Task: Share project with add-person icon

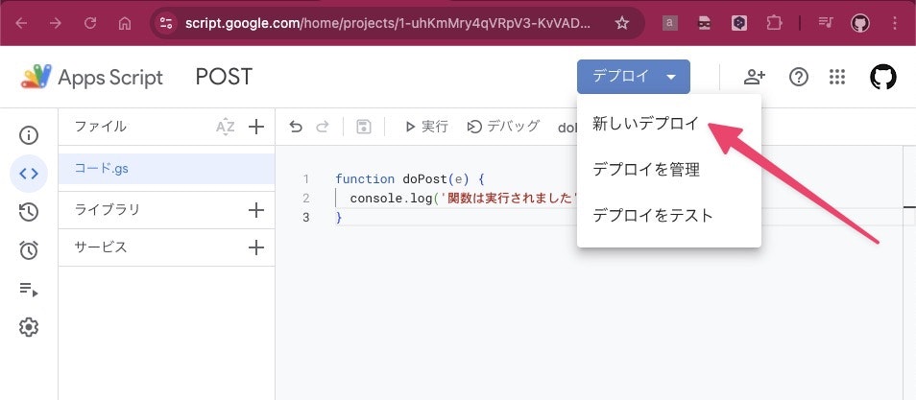Action: [x=754, y=77]
